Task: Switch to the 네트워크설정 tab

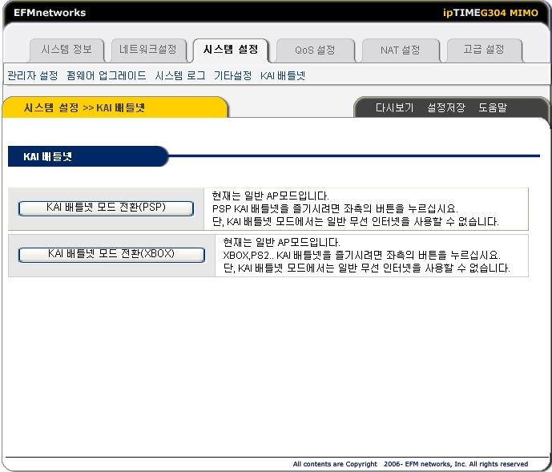Action: (148, 50)
